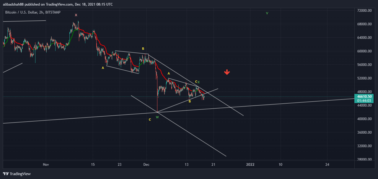This screenshot has height=179, width=378.
Task: Click the 21 date label on time axis
Action: [x=213, y=164]
